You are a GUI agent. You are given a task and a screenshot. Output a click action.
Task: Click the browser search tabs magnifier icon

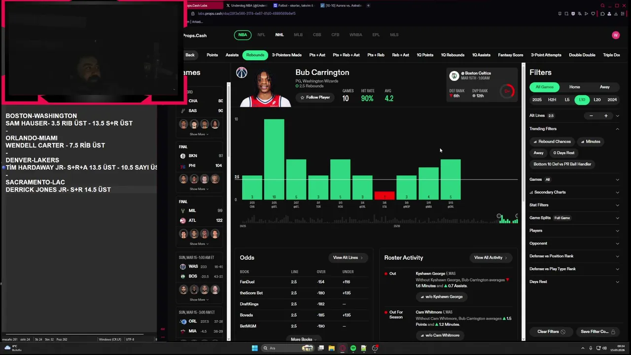602,5
